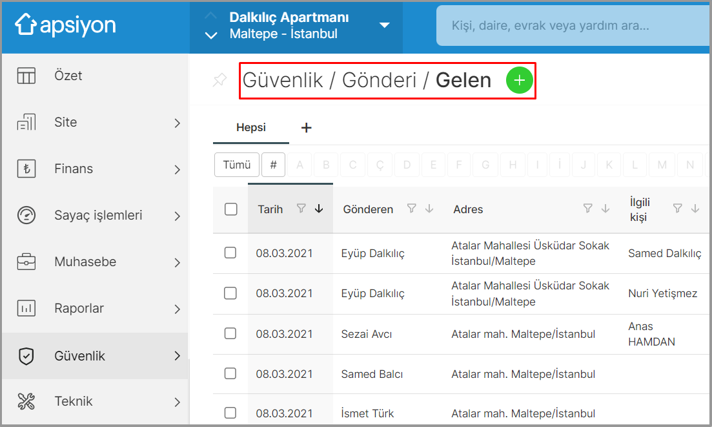
Task: Click the Tümü filter button
Action: pos(236,165)
